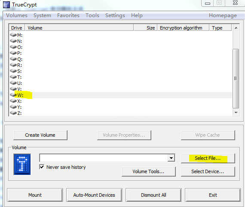Click the Q: drive icon

13,59
